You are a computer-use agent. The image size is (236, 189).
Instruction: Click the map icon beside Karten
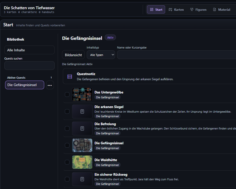point(170,10)
